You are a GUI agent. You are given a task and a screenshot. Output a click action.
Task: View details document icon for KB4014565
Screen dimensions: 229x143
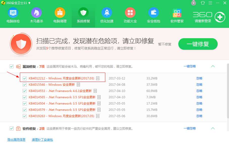[x=99, y=97]
